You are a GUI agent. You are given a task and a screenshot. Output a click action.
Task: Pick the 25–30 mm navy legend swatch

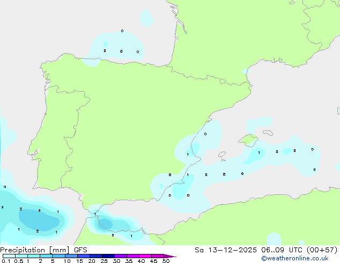tap(108, 256)
